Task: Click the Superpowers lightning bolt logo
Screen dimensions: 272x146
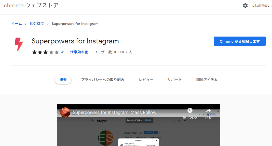Action: click(x=19, y=44)
